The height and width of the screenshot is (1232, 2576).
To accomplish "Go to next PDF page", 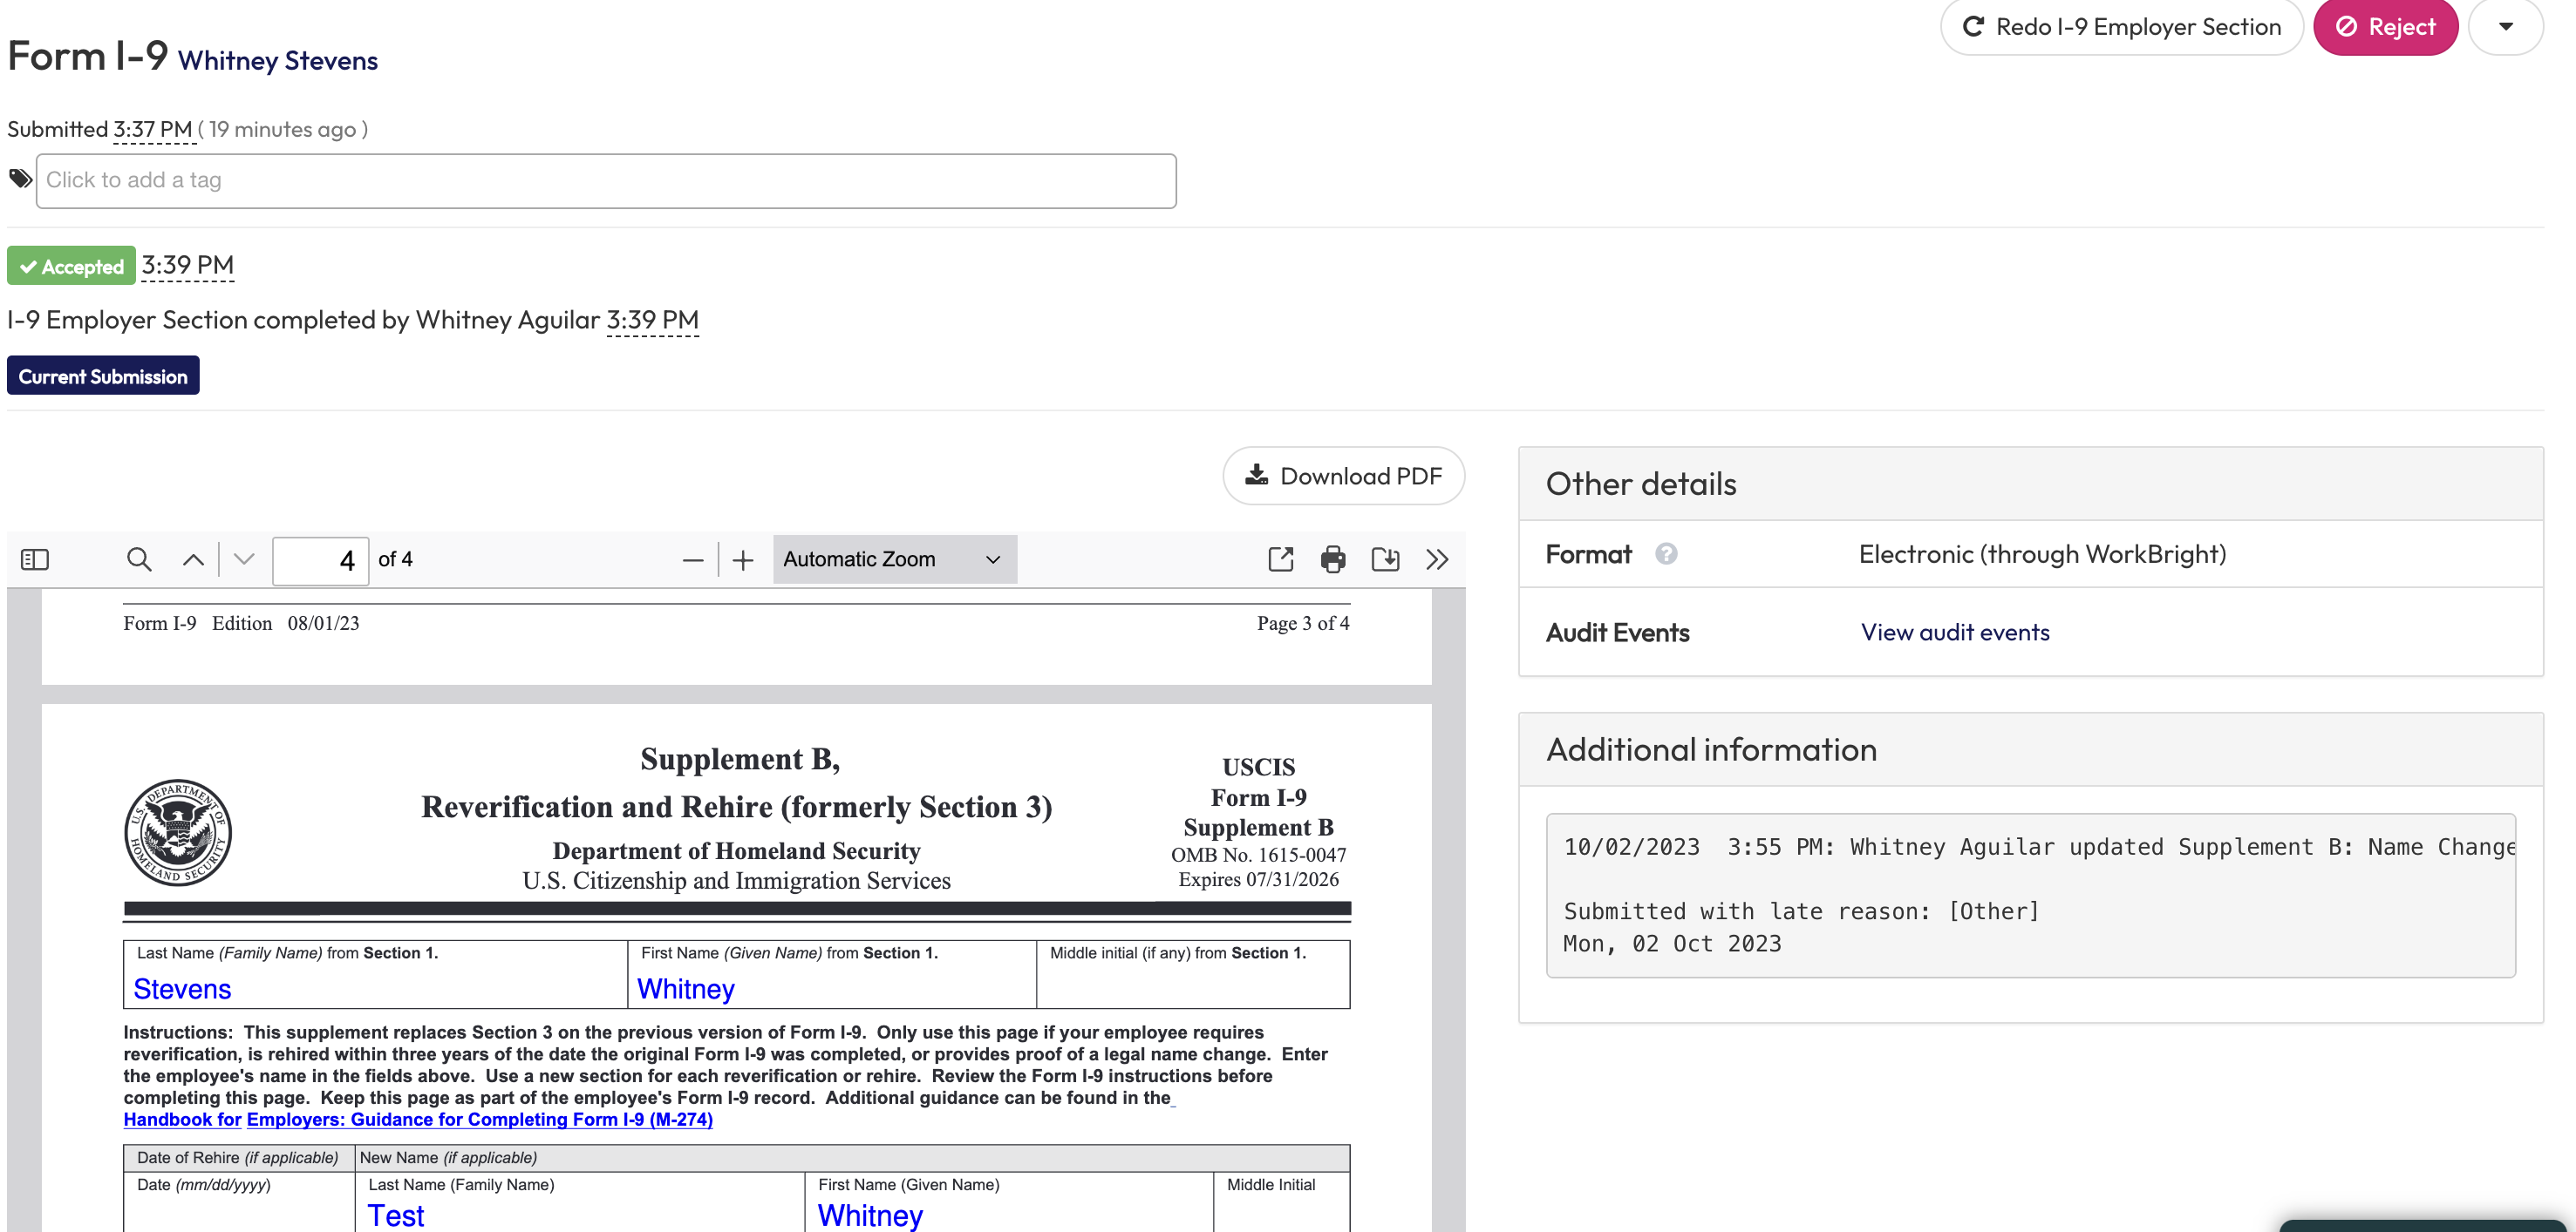I will click(244, 559).
